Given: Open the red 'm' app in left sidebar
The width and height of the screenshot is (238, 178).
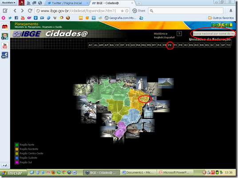Looking at the screenshot, I should [x=5, y=27].
